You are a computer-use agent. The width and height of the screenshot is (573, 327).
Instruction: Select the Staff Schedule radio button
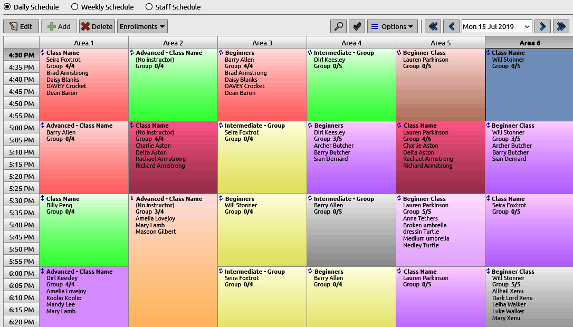click(x=149, y=7)
